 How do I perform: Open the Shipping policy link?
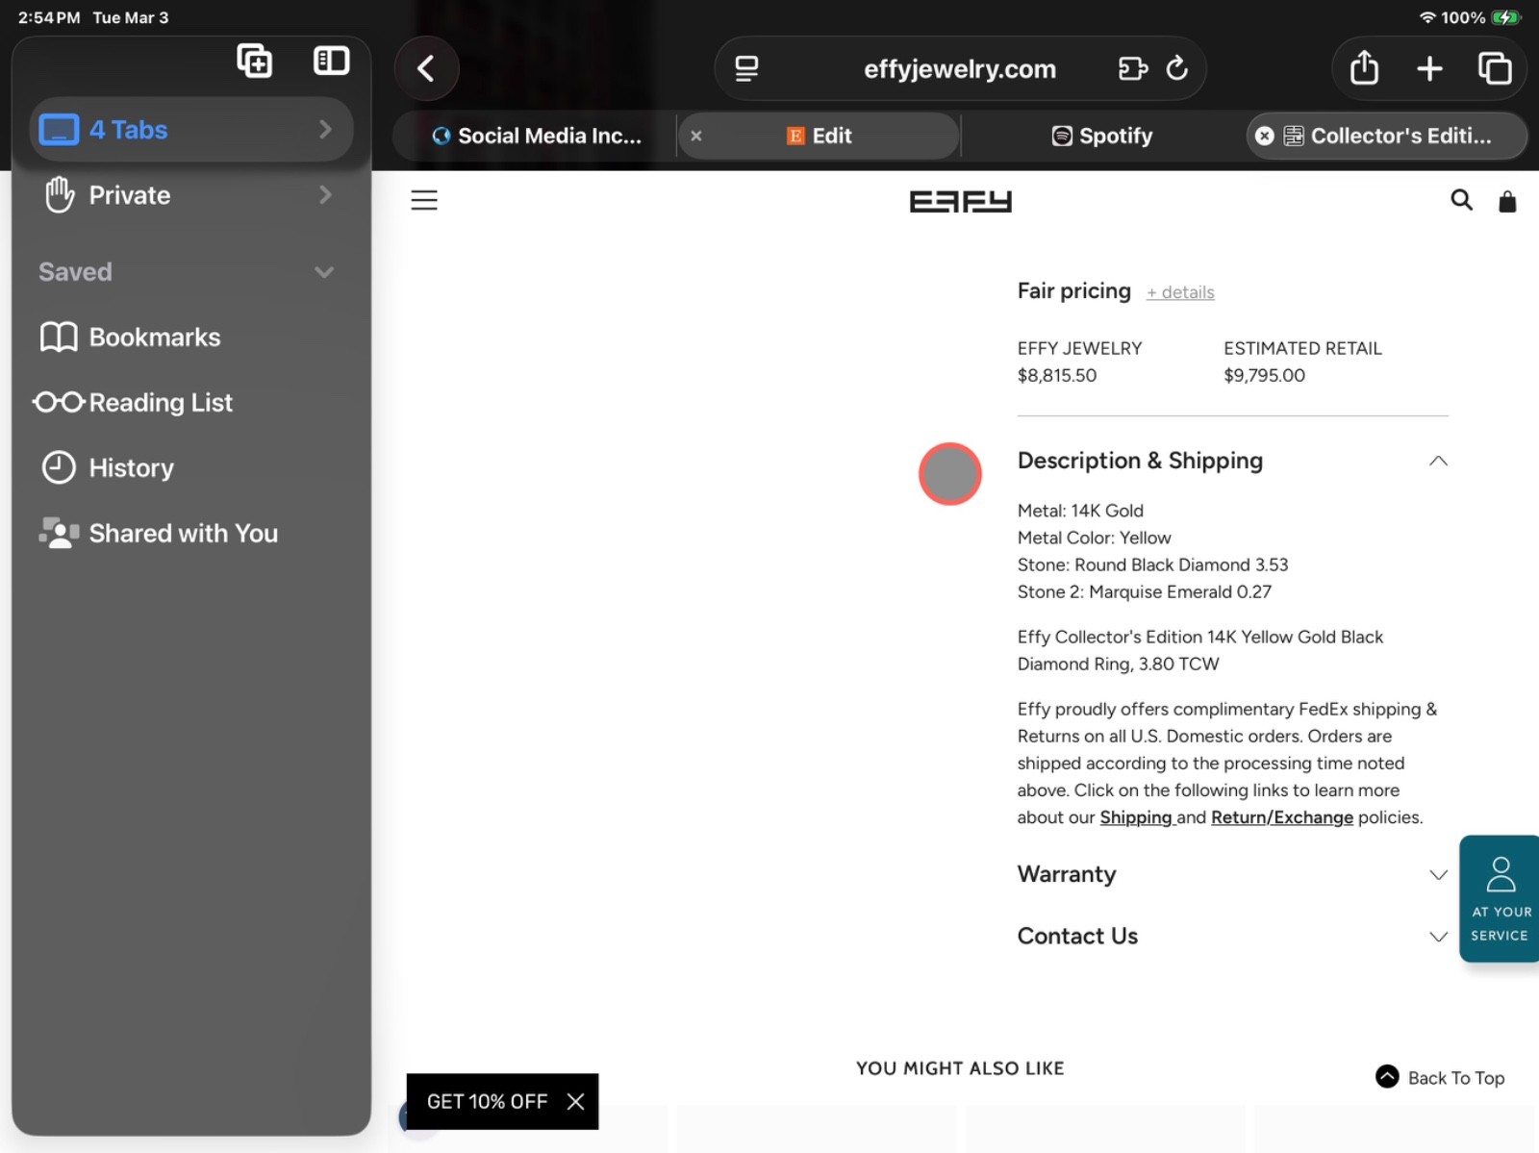1136,817
